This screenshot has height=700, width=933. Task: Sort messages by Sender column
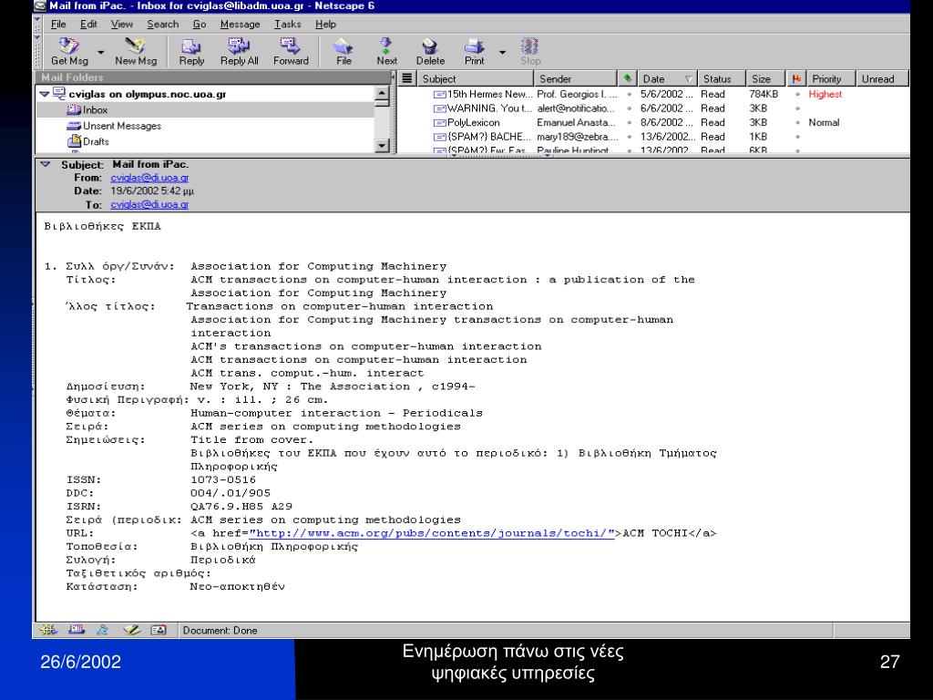tap(576, 78)
